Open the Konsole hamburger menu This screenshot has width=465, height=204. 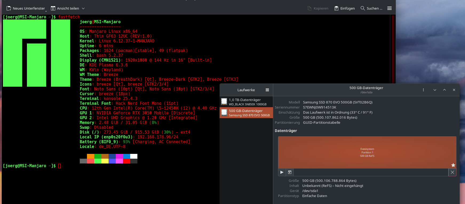coord(390,8)
